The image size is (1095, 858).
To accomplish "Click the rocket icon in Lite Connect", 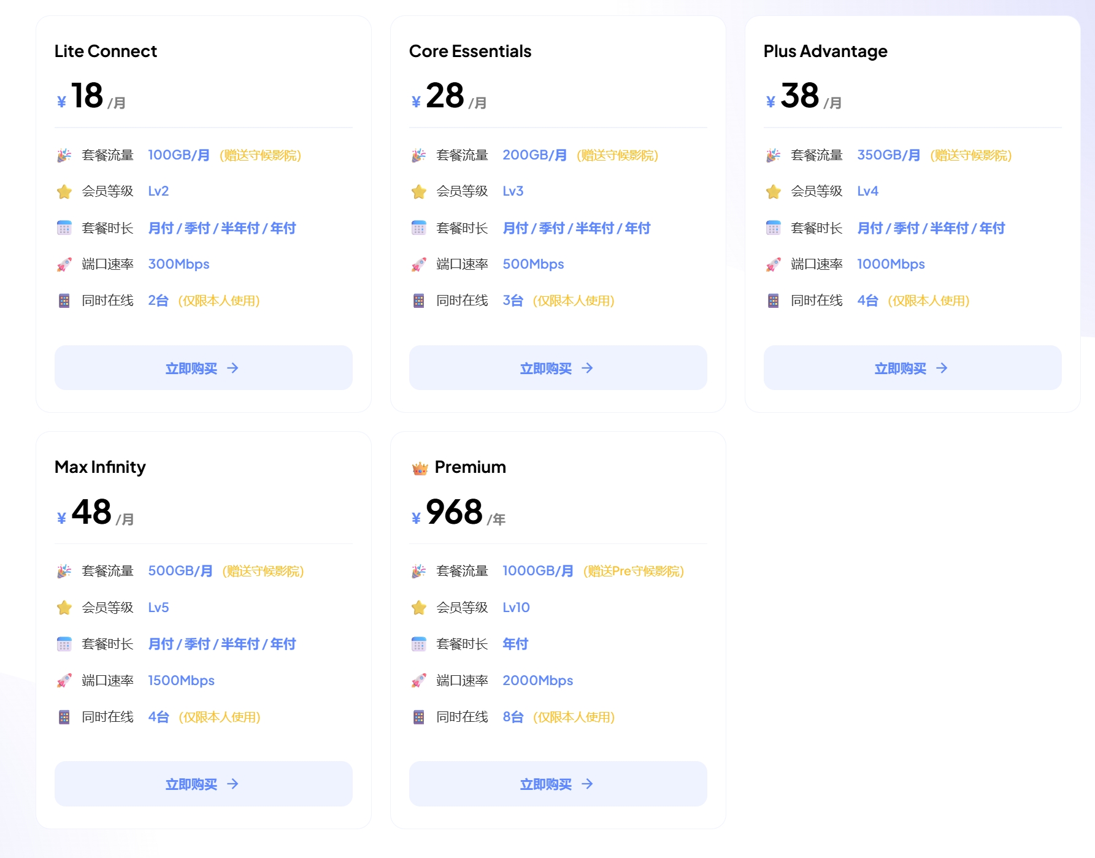I will pos(64,264).
